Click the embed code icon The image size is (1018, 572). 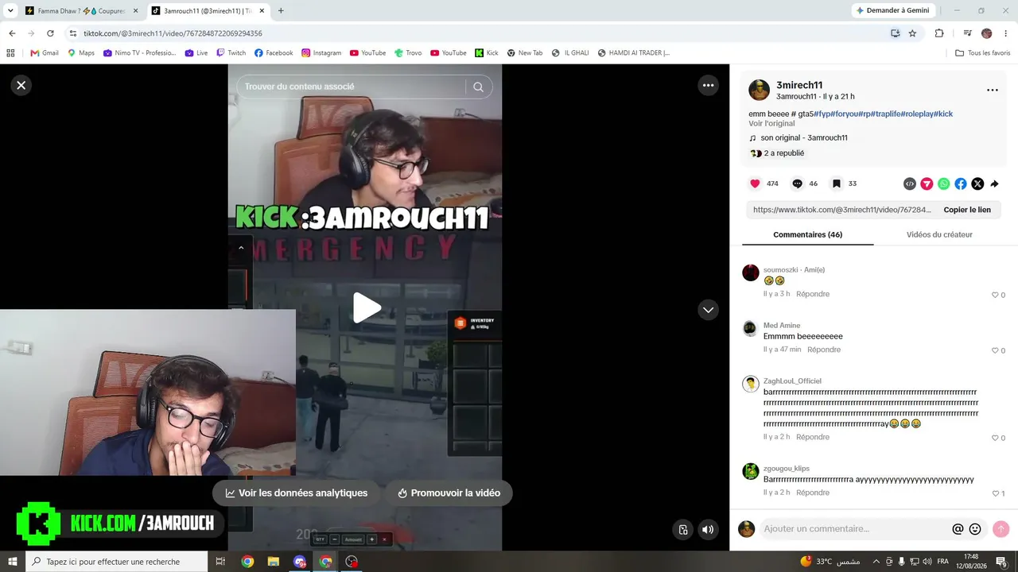(910, 184)
